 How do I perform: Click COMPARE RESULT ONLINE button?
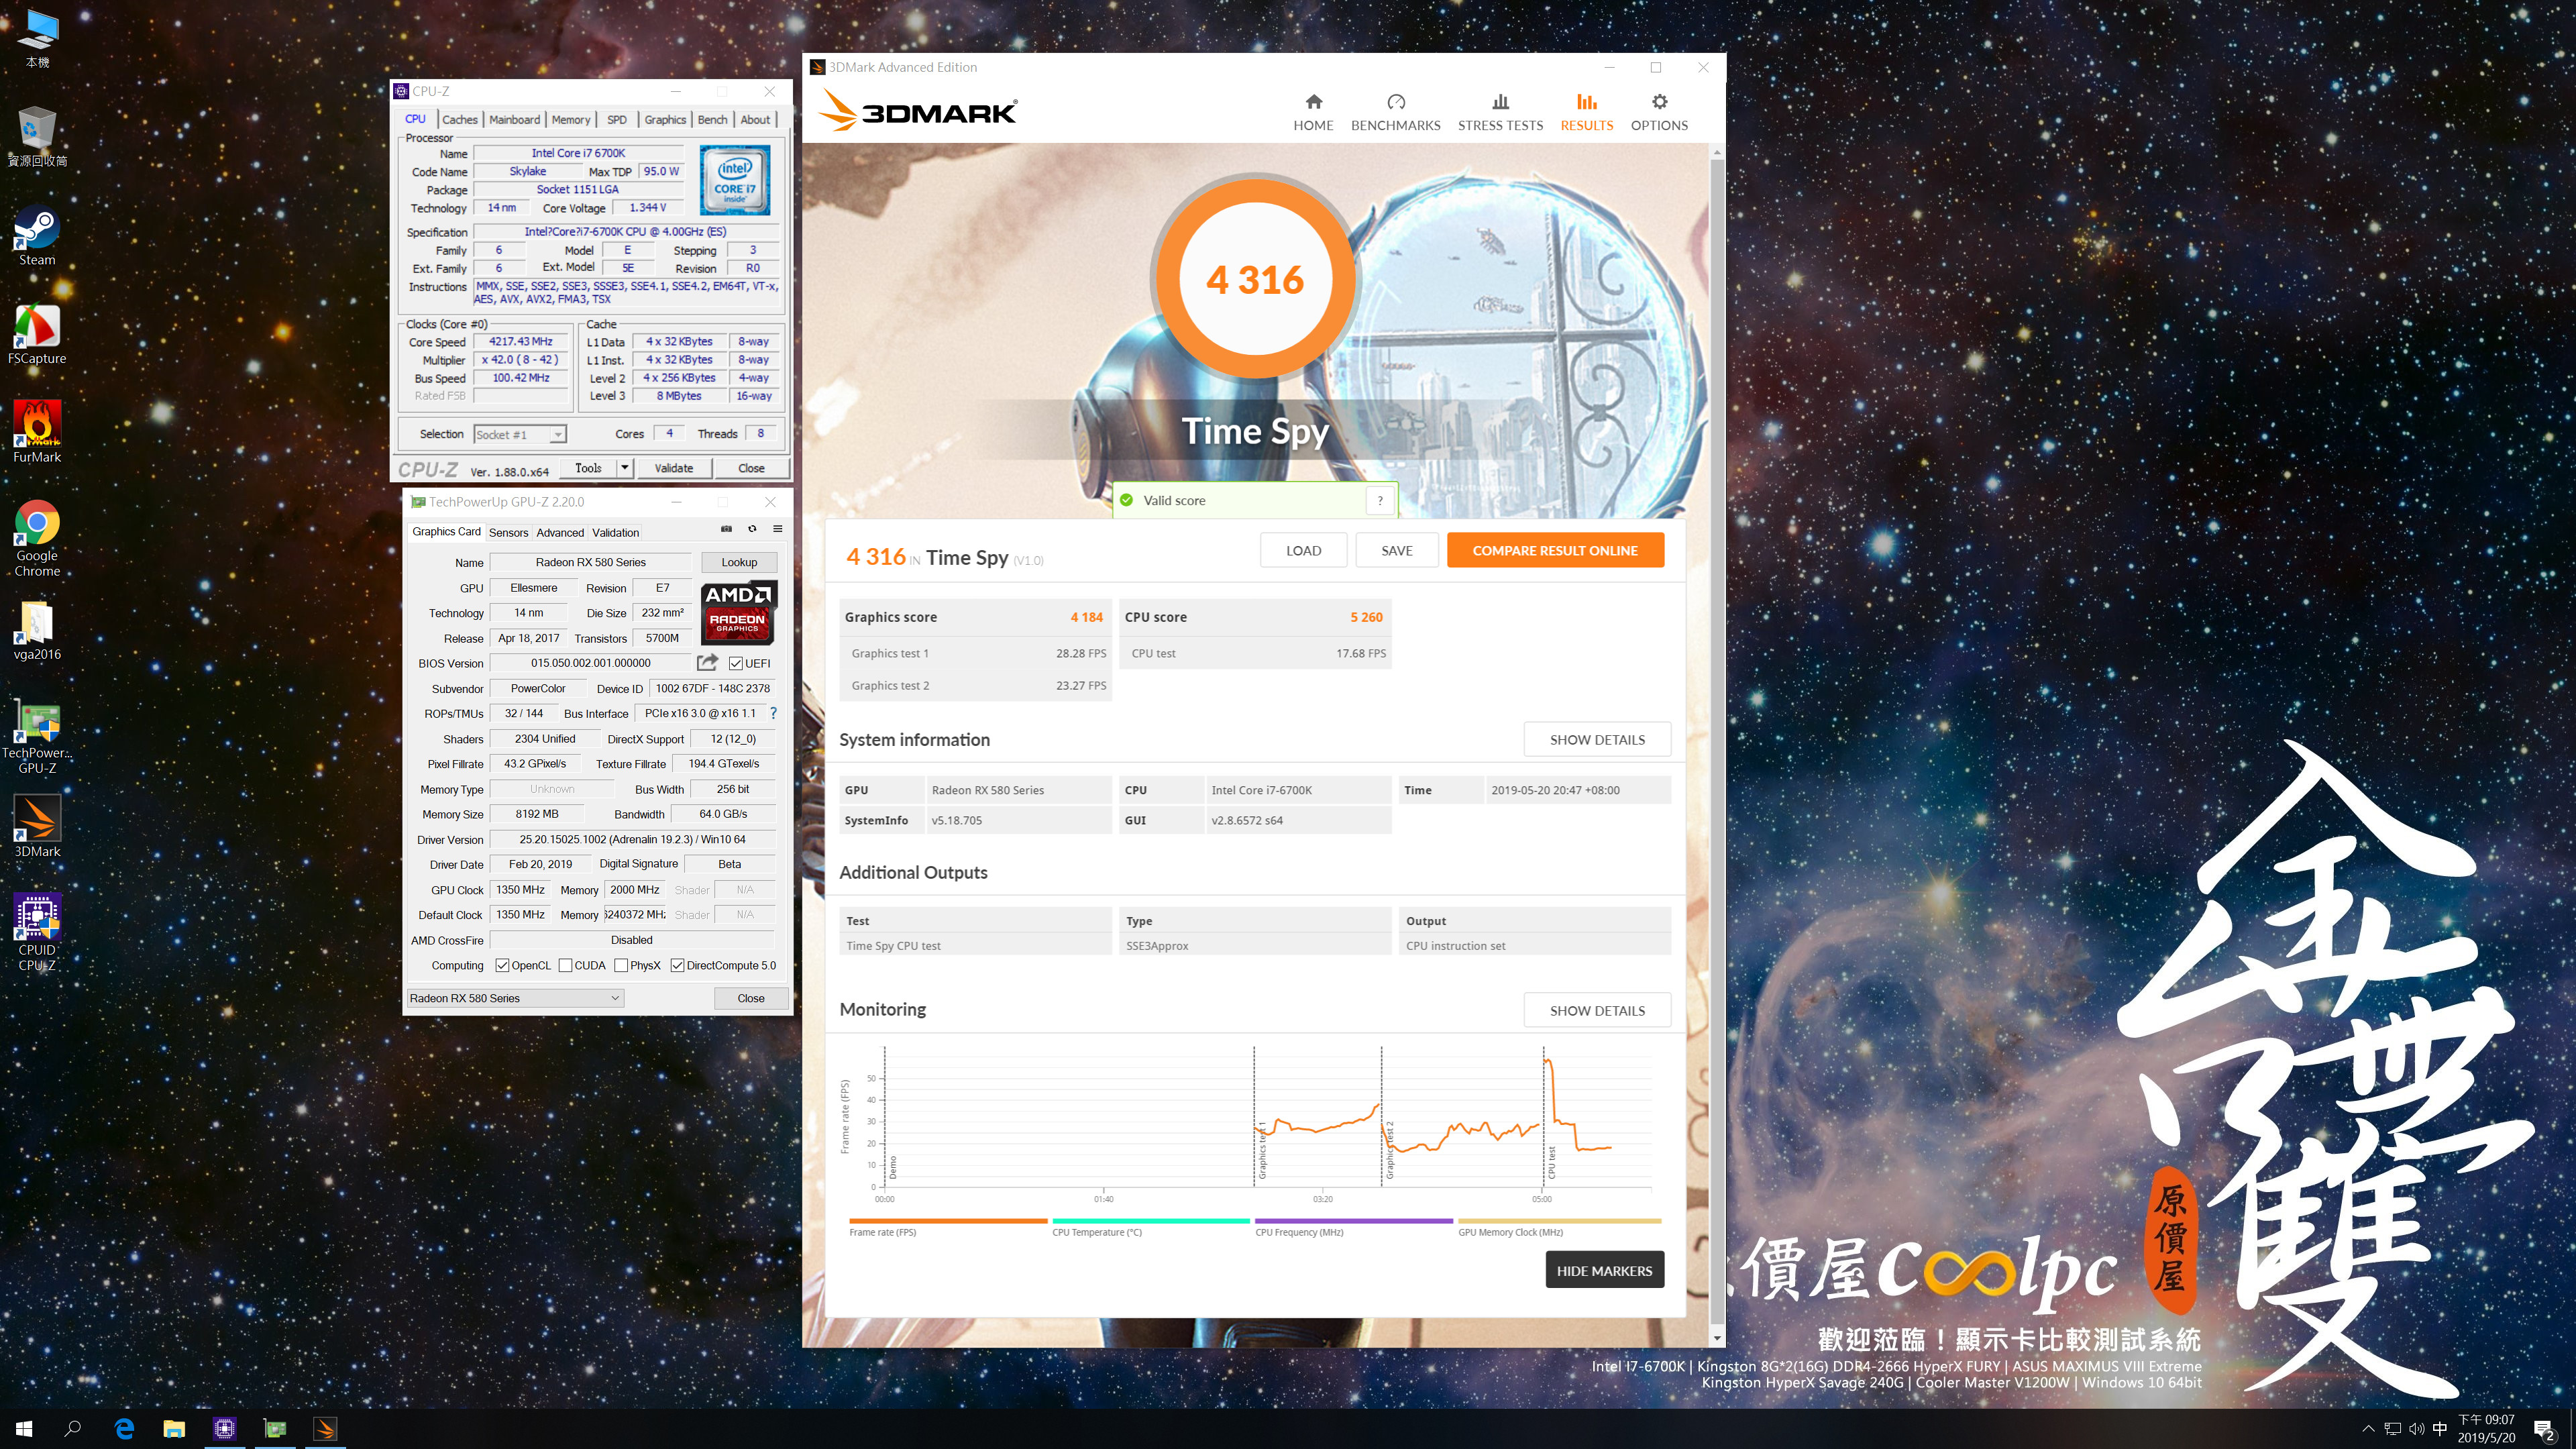pyautogui.click(x=1555, y=550)
